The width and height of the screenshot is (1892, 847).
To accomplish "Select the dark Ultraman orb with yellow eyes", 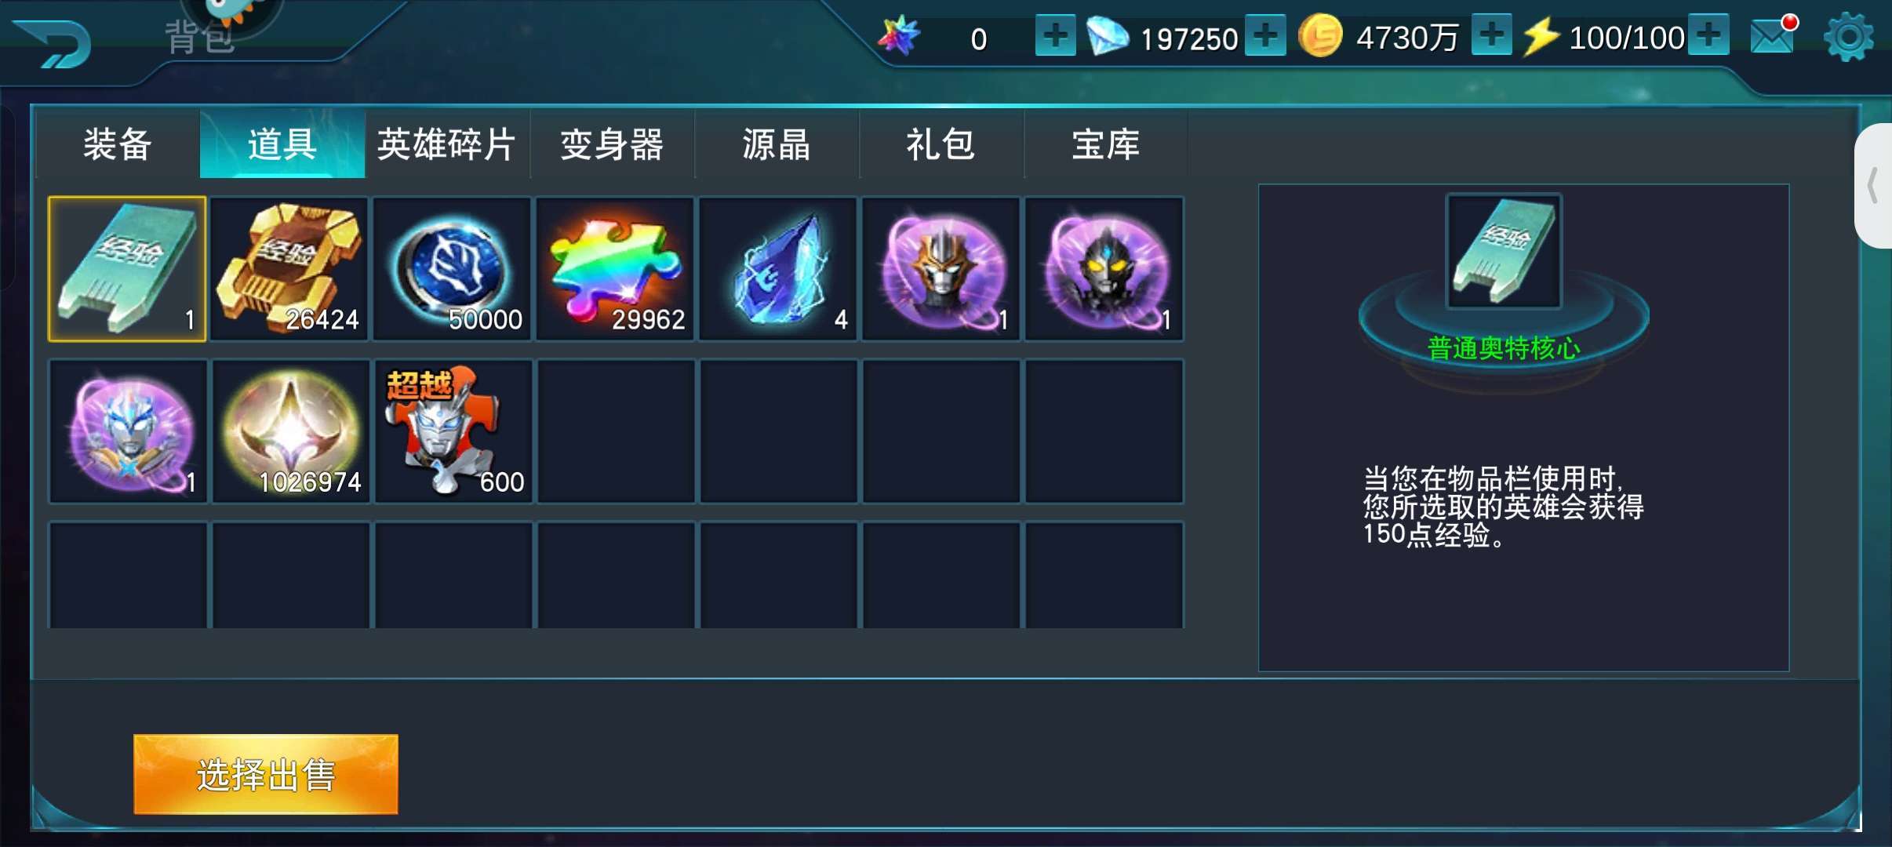I will pyautogui.click(x=1104, y=269).
